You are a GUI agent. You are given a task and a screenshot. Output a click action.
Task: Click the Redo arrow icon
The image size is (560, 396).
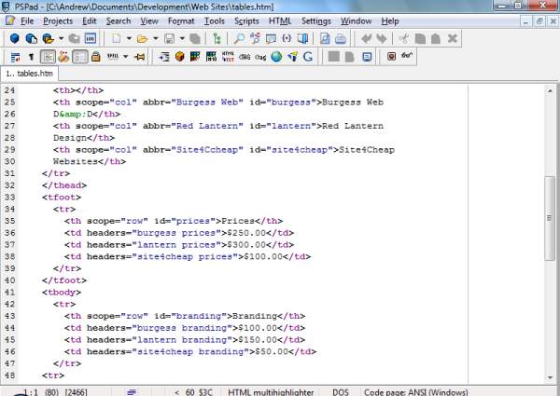coord(382,38)
